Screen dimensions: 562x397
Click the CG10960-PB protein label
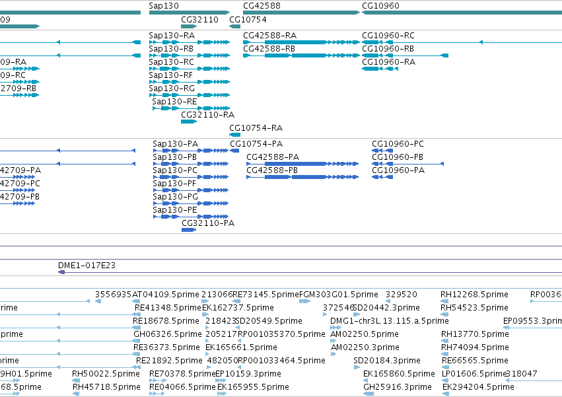tap(398, 157)
